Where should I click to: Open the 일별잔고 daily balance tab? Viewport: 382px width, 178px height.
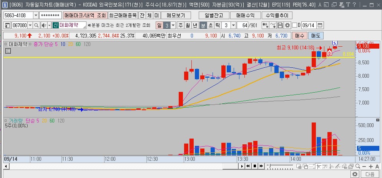pyautogui.click(x=214, y=16)
